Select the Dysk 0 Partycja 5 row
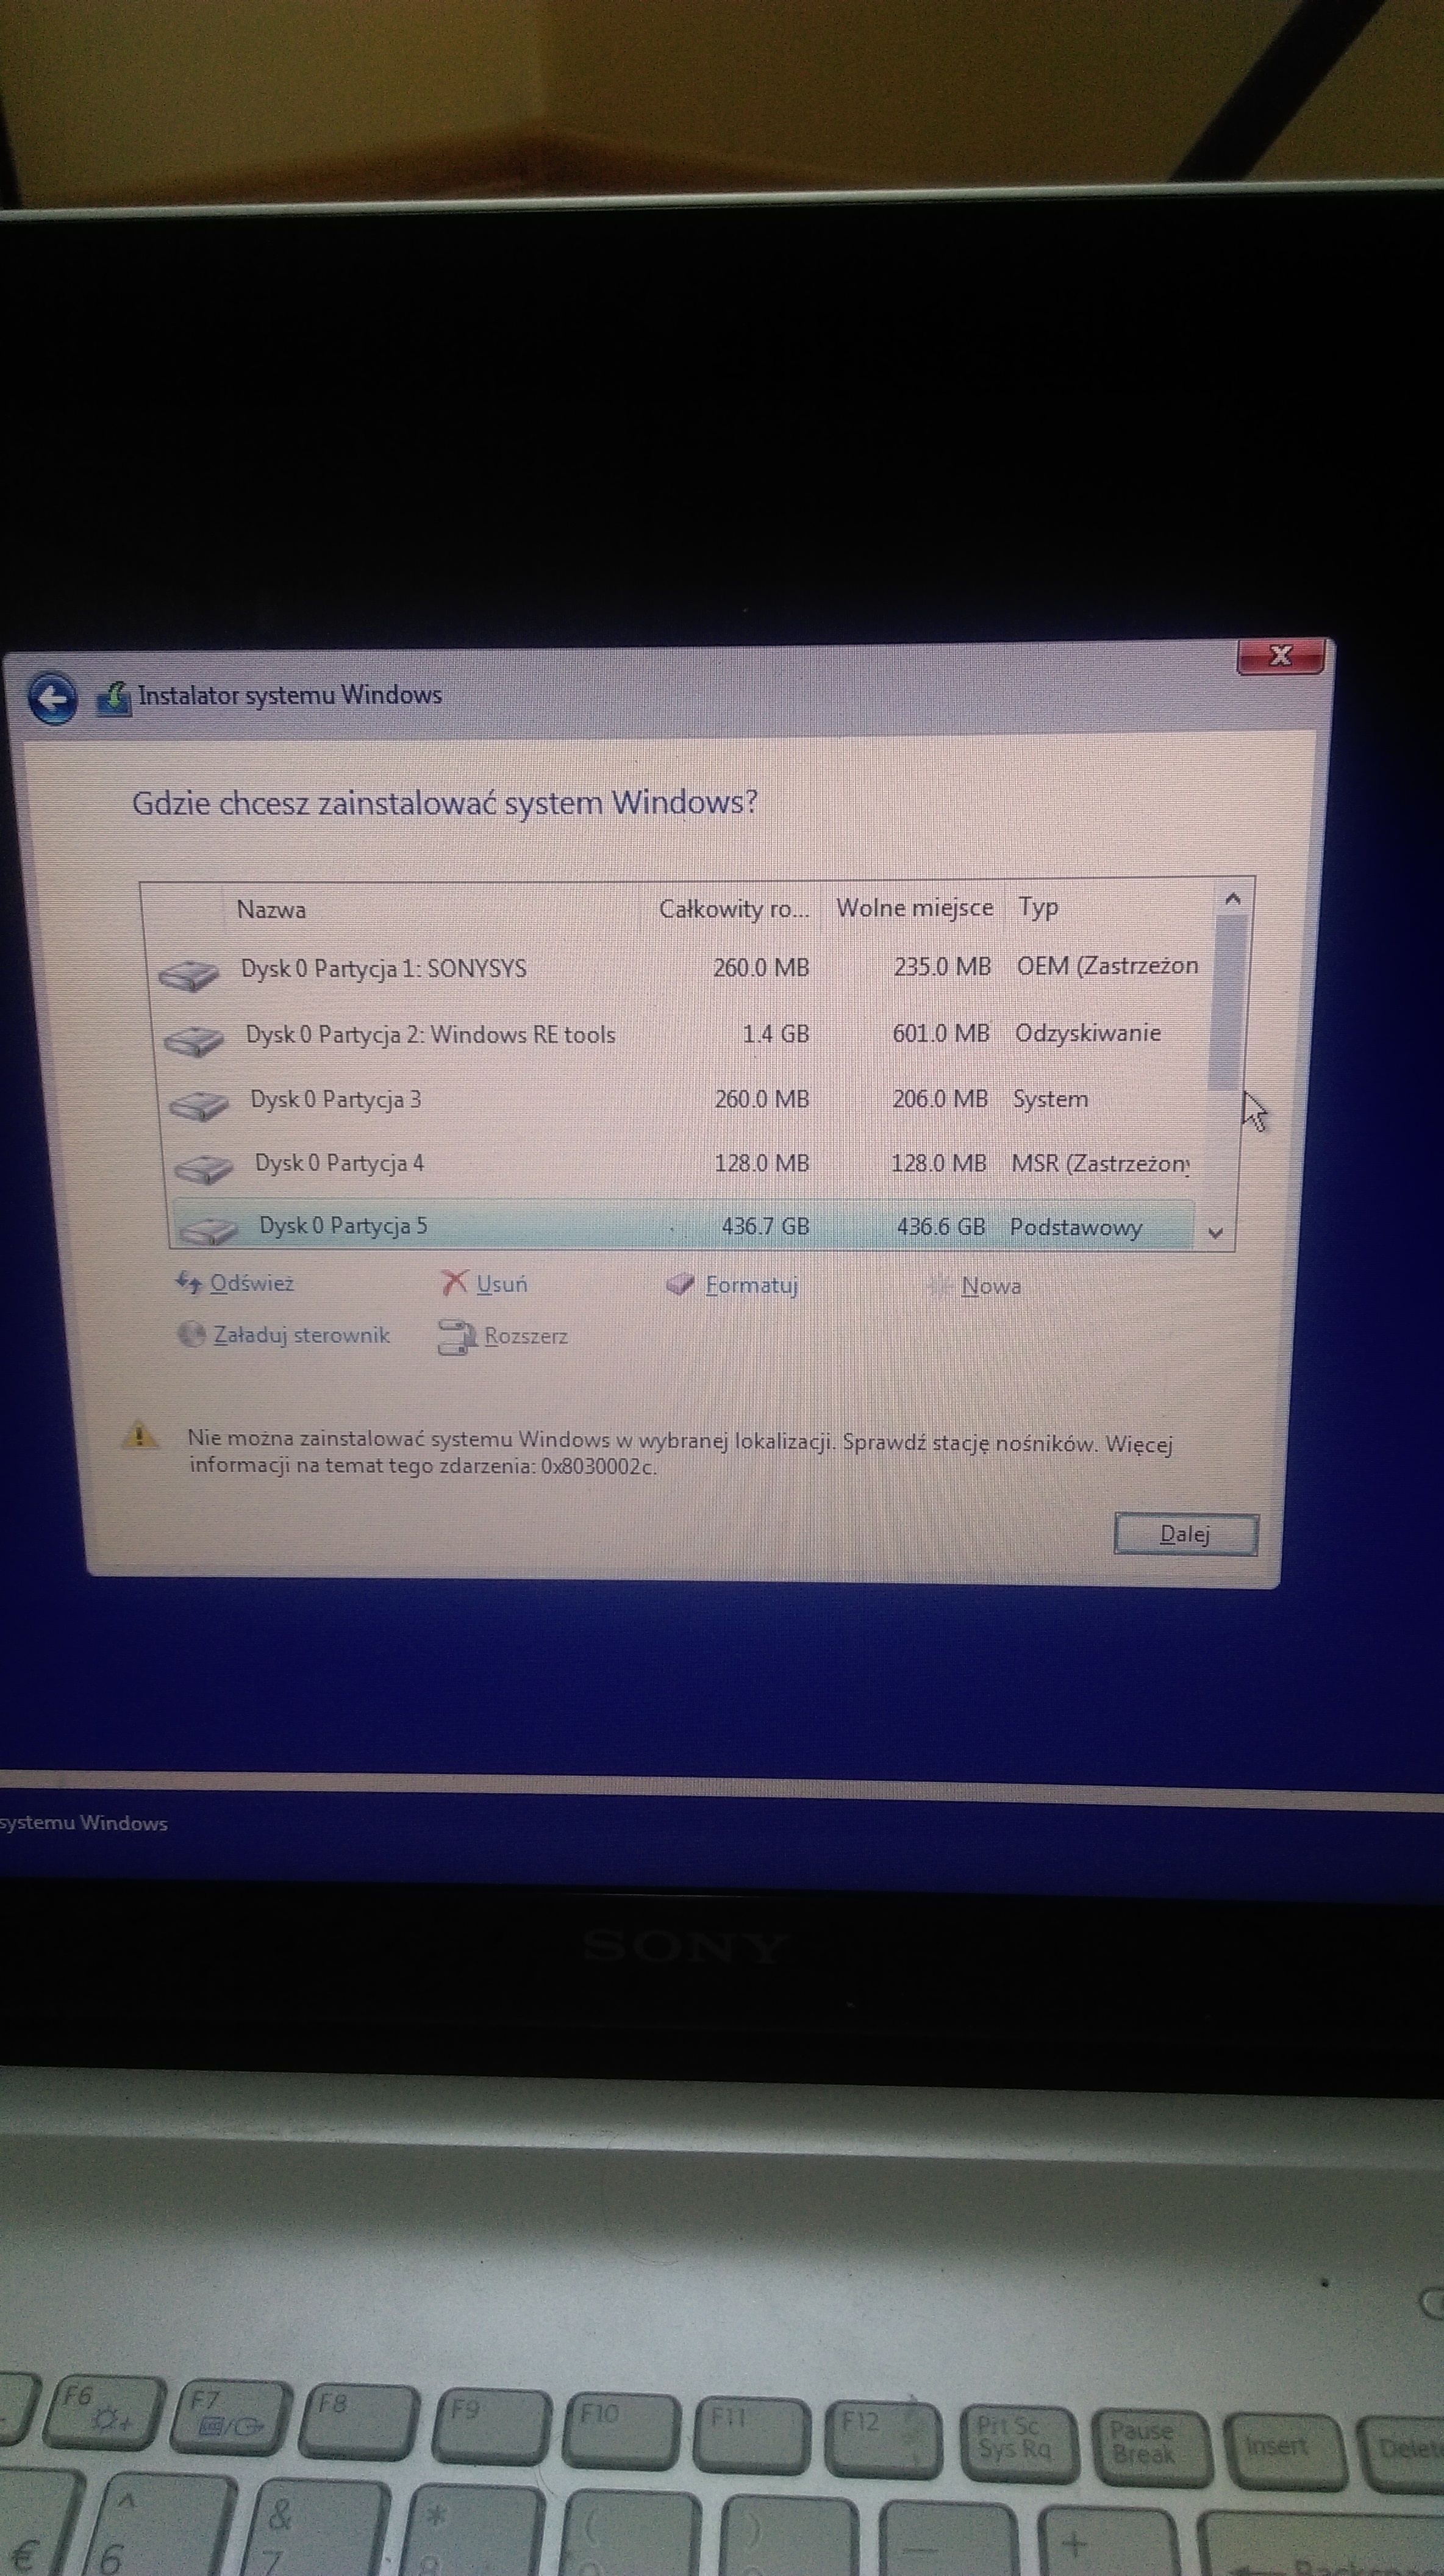The width and height of the screenshot is (1444, 2576). pyautogui.click(x=684, y=1226)
